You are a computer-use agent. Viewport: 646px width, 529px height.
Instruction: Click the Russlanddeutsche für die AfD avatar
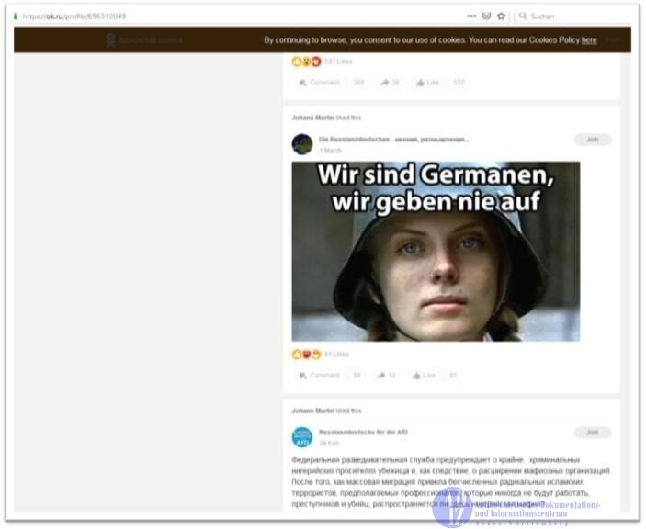coord(302,436)
